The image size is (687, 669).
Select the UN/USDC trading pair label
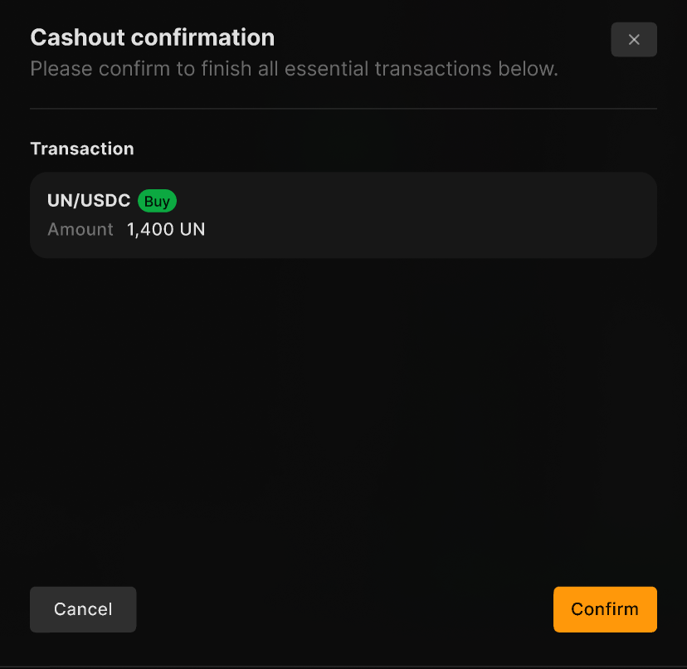click(x=89, y=201)
